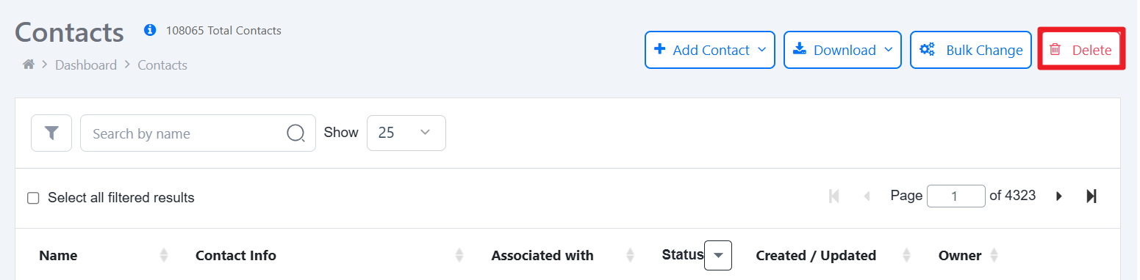Sort by Name column arrows
This screenshot has height=280, width=1140.
click(164, 255)
